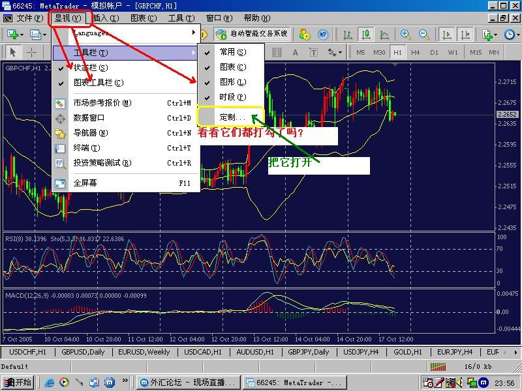Click the Internet Explorer quick launch icon
This screenshot has width=522, height=391.
click(50, 383)
